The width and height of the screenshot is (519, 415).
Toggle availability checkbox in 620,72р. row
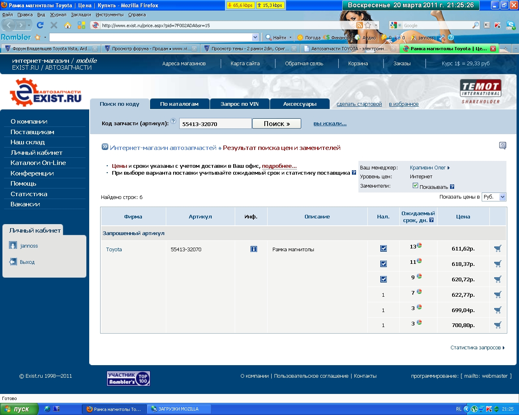(383, 279)
